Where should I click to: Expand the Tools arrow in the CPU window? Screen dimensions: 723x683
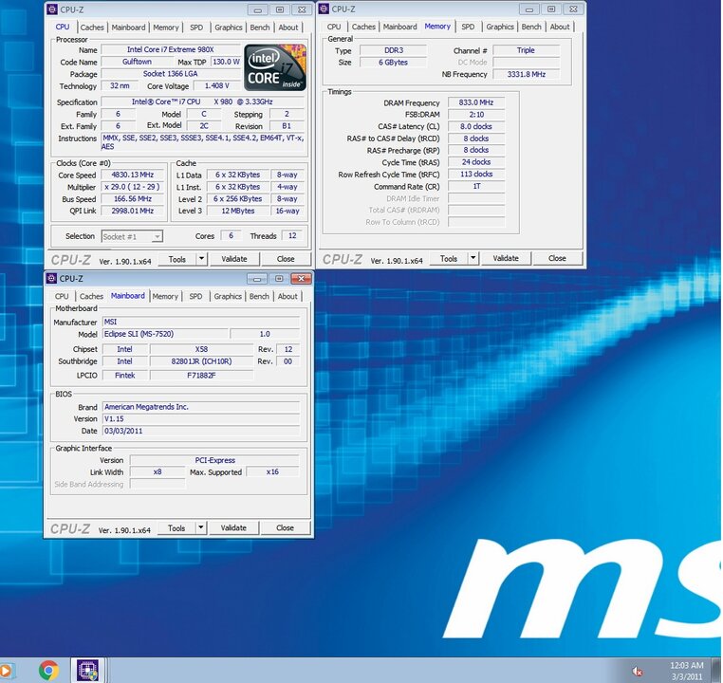coord(201,259)
